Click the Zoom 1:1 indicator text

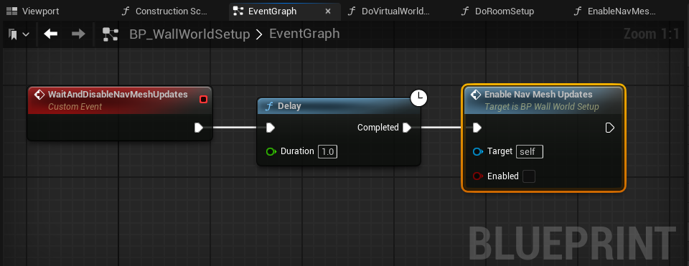(x=651, y=34)
